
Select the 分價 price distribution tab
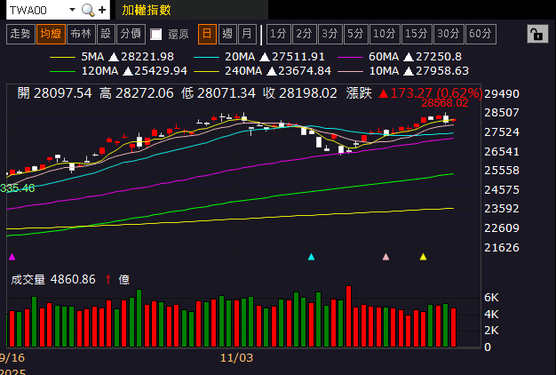click(131, 34)
